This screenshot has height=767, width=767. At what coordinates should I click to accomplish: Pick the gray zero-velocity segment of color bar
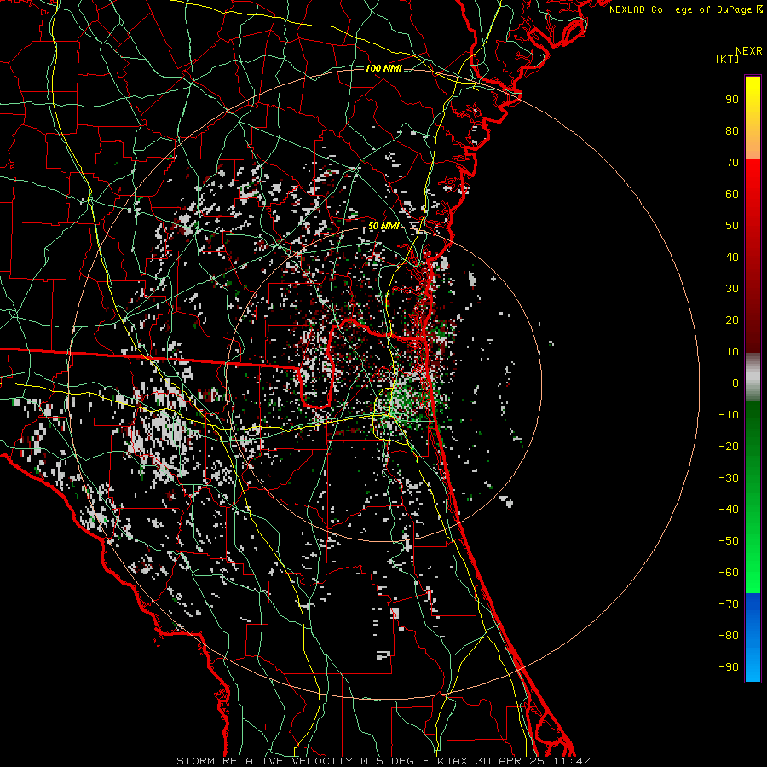(x=753, y=378)
